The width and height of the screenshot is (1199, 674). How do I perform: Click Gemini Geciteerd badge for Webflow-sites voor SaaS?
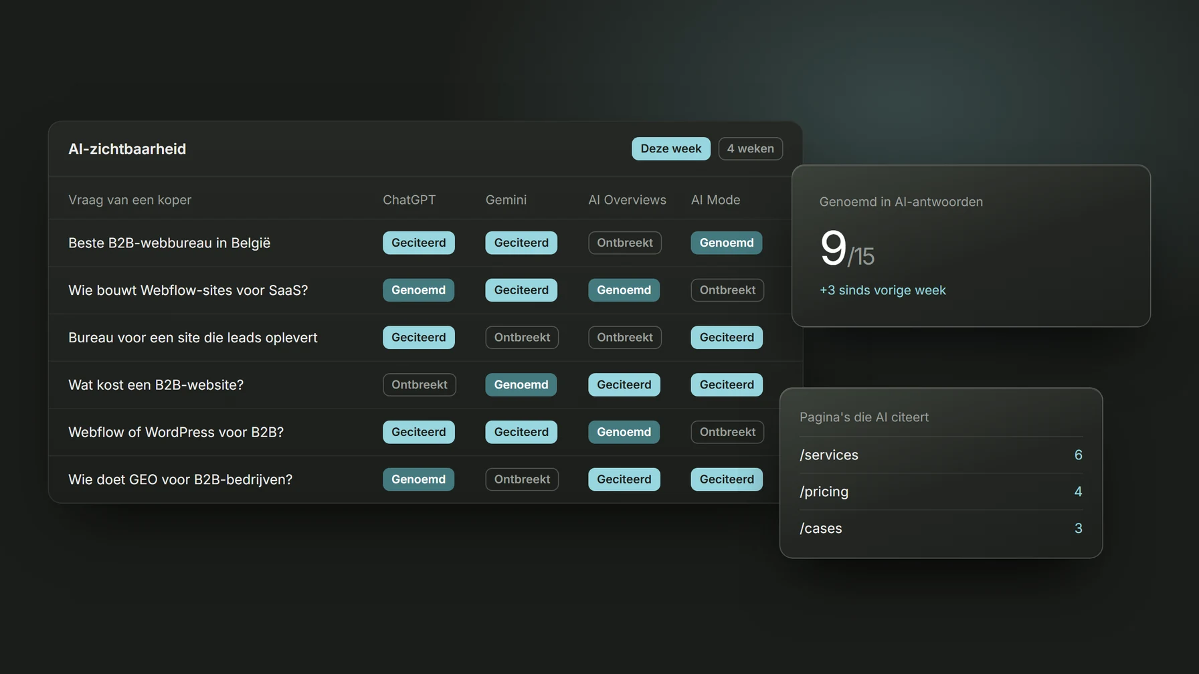(x=521, y=290)
